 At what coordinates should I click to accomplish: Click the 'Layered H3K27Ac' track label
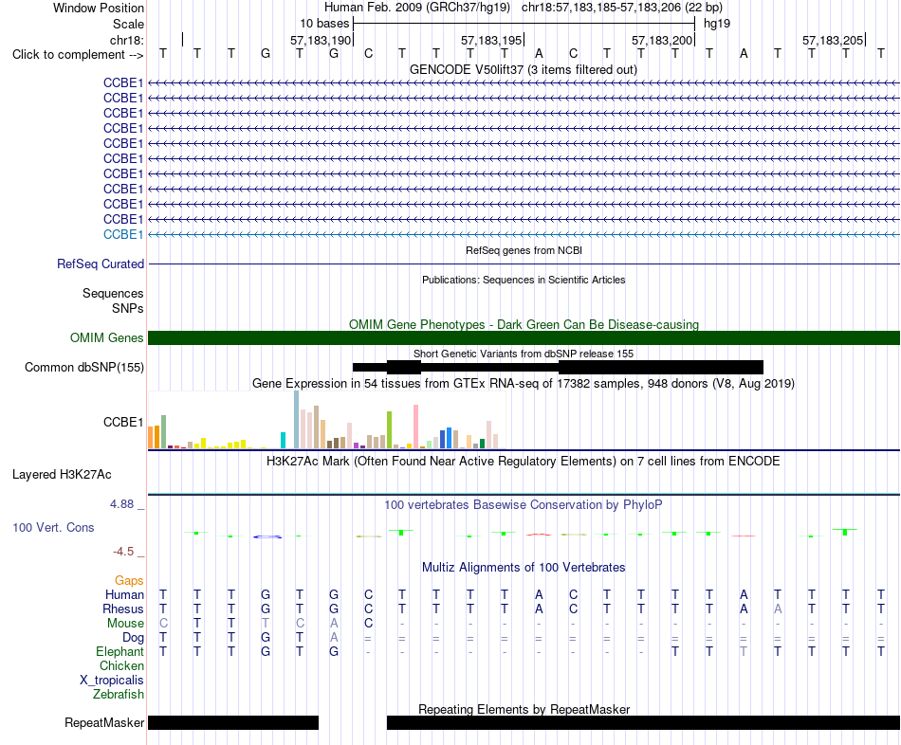[x=62, y=475]
